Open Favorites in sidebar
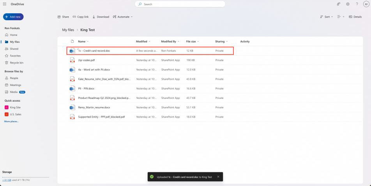The height and width of the screenshot is (186, 371). coord(13,56)
